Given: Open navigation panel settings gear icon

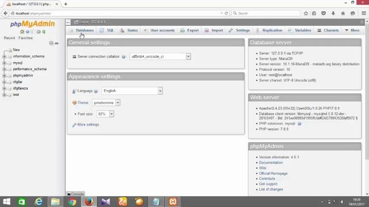Looking at the screenshot, I should coord(39,32).
